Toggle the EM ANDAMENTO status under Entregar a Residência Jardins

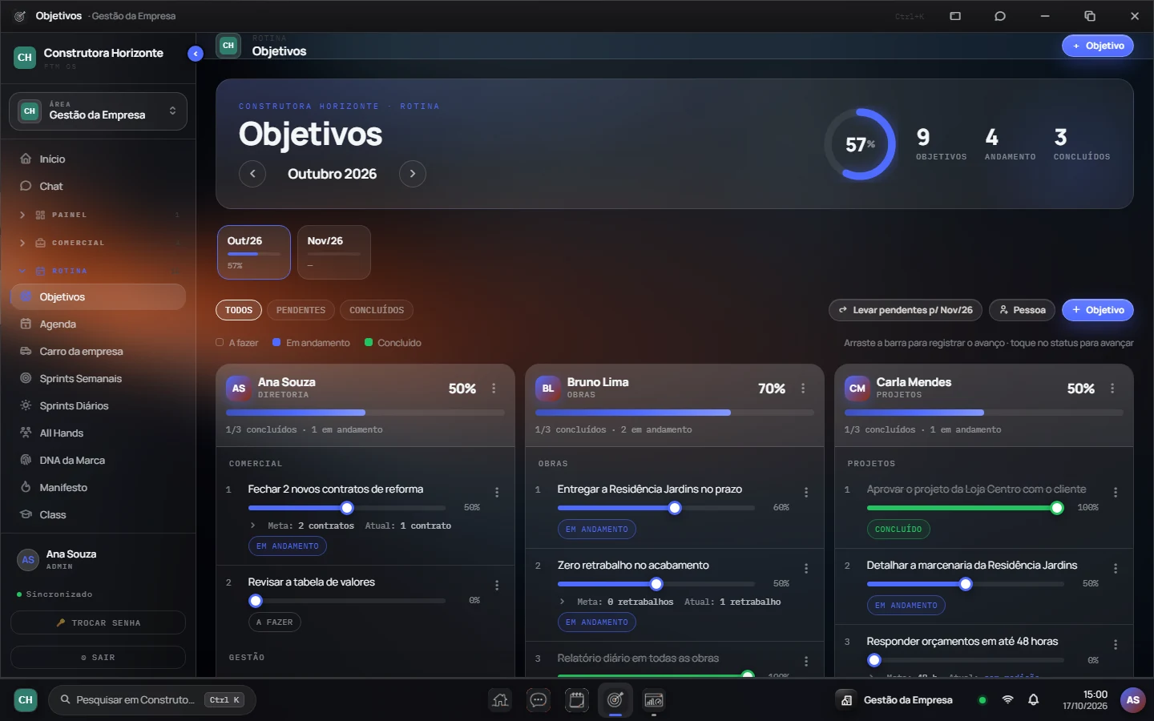click(597, 530)
